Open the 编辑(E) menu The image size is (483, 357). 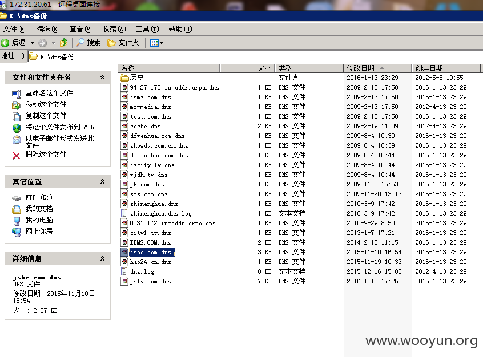click(x=48, y=29)
